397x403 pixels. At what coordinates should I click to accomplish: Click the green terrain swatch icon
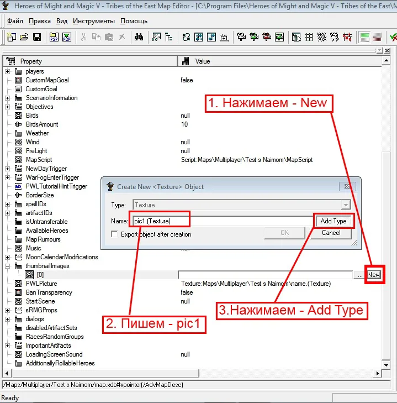[364, 37]
